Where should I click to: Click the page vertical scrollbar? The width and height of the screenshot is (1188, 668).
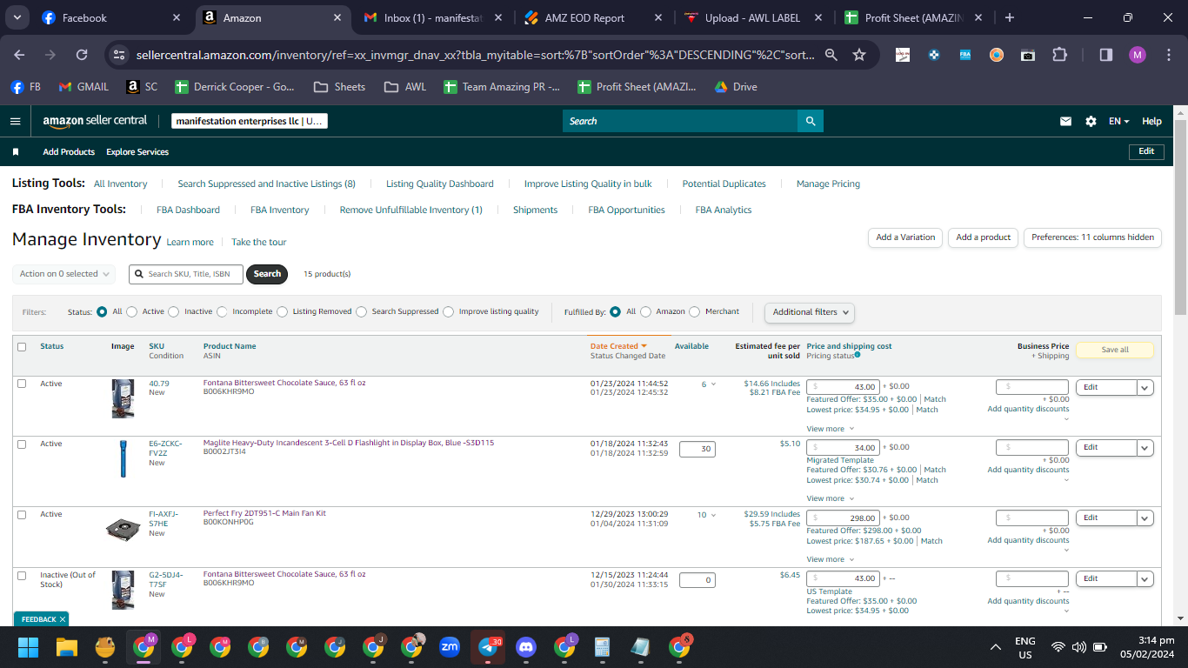pos(1180,217)
